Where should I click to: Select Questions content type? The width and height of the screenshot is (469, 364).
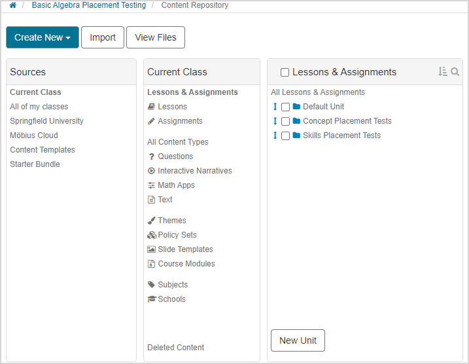coord(175,156)
